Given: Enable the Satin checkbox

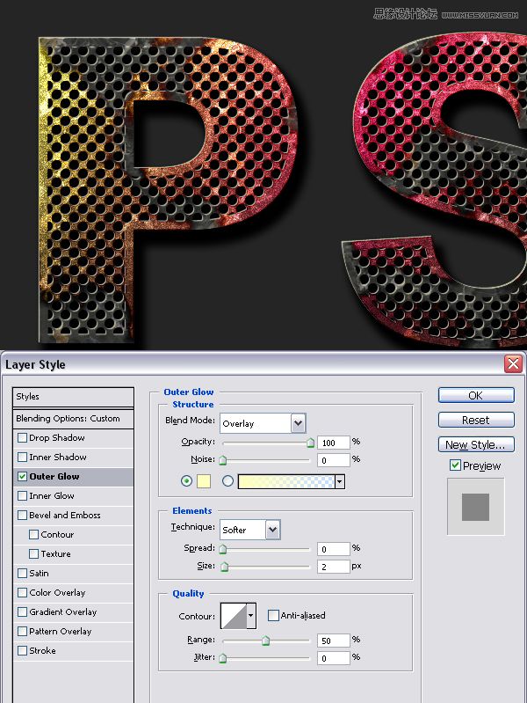Looking at the screenshot, I should [x=22, y=573].
